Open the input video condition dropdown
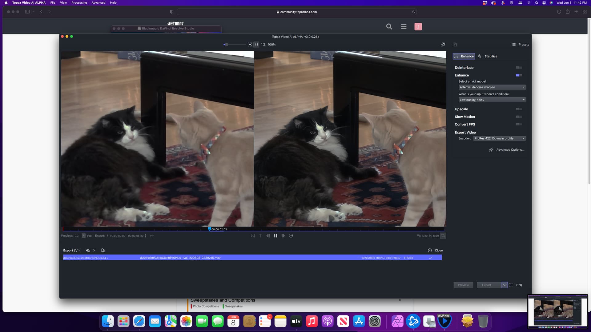The height and width of the screenshot is (332, 591). coord(492,100)
